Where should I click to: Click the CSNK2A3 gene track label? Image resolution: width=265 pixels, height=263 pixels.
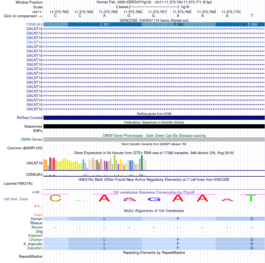click(x=34, y=24)
